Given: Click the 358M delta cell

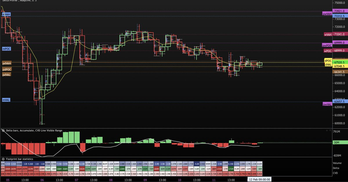Looking at the screenshot, I should pos(65,169).
